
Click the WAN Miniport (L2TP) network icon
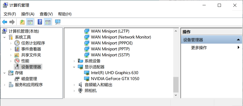point(87,31)
